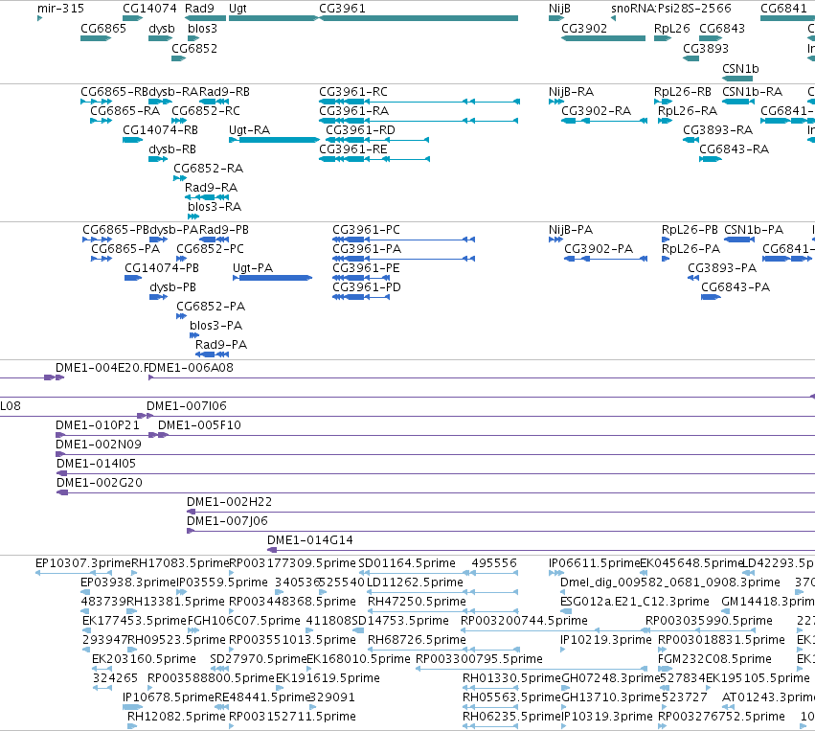
Task: Select the CG3893 gene label
Action: tap(705, 48)
